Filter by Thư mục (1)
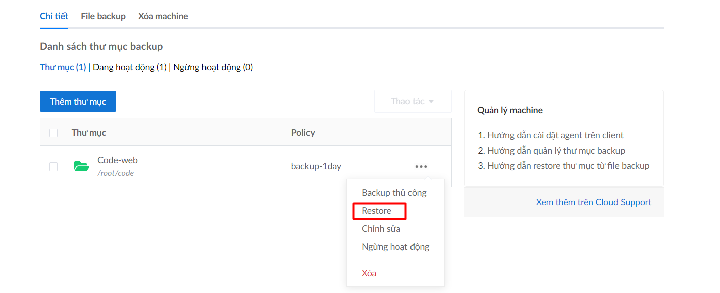Viewport: 720px width, 293px height. pyautogui.click(x=63, y=67)
